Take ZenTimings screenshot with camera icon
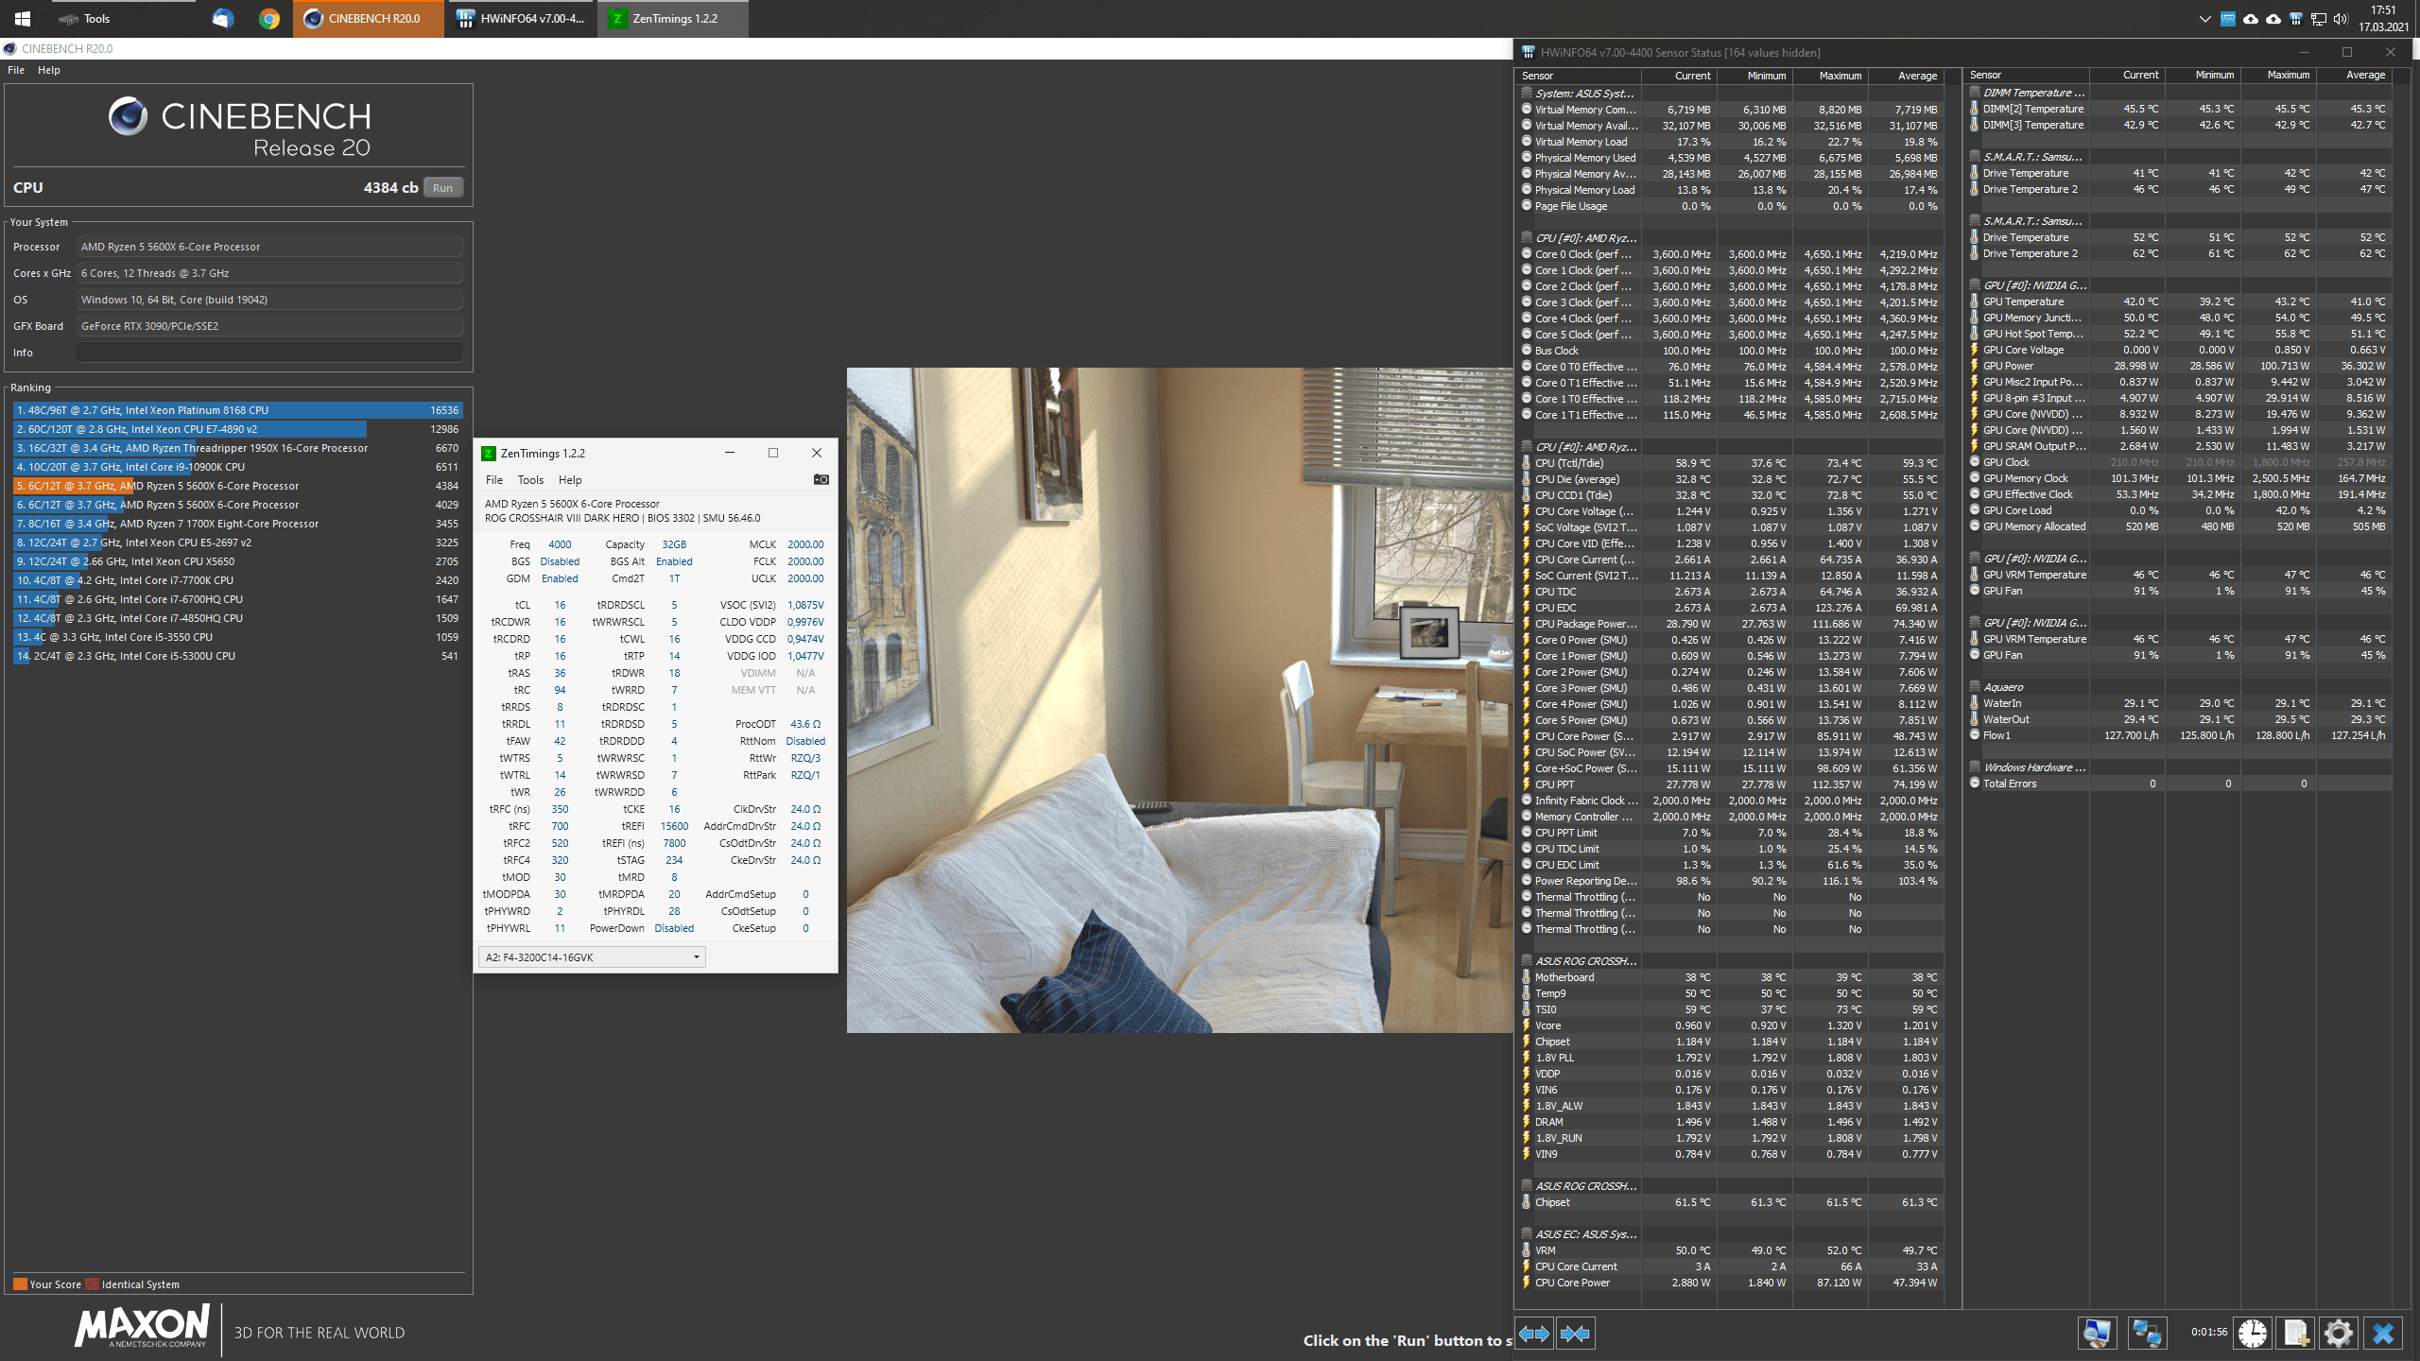 821,480
